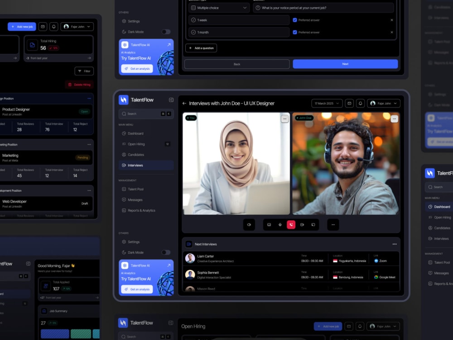Select John Doe's video thumbnail
This screenshot has width=453, height=340.
pos(346,164)
